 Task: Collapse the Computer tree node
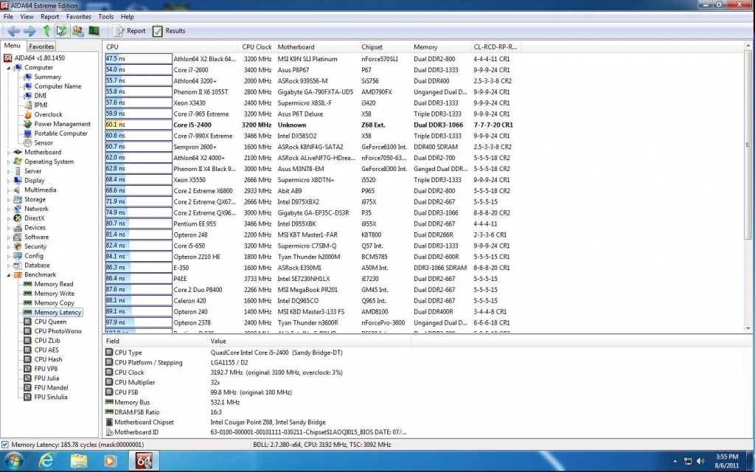pos(9,68)
